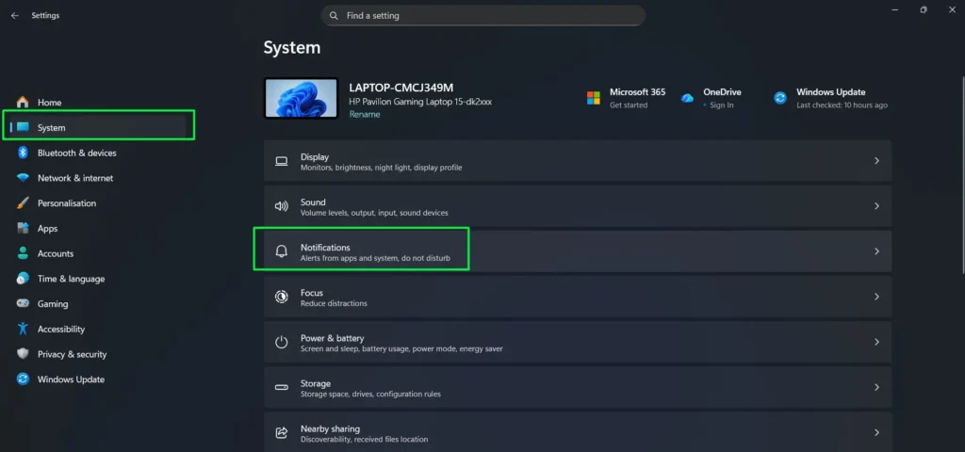Screen dimensions: 965x452
Task: Click the Find a setting search box
Action: (x=483, y=15)
